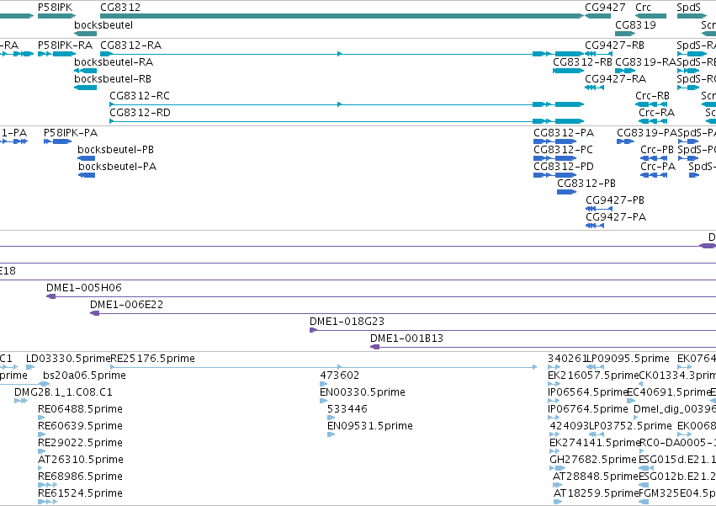Click transcript bocksbeutel-RB
The width and height of the screenshot is (716, 506).
click(x=85, y=88)
